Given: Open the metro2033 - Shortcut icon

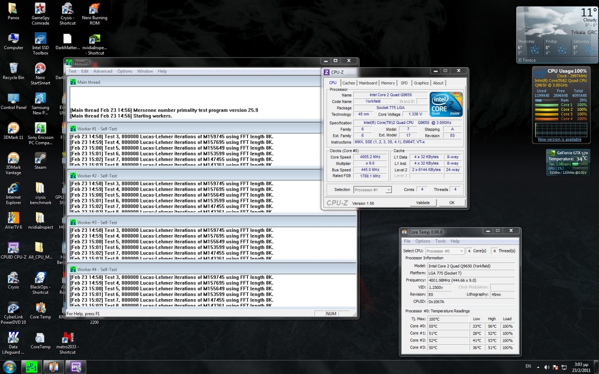Looking at the screenshot, I should tap(67, 343).
